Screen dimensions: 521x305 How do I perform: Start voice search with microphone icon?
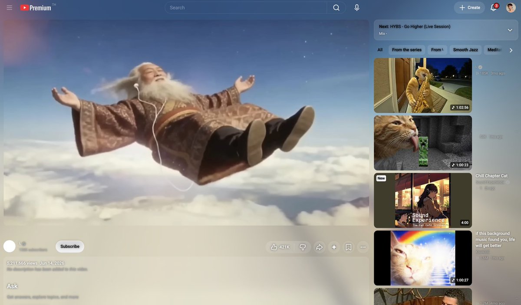click(357, 7)
